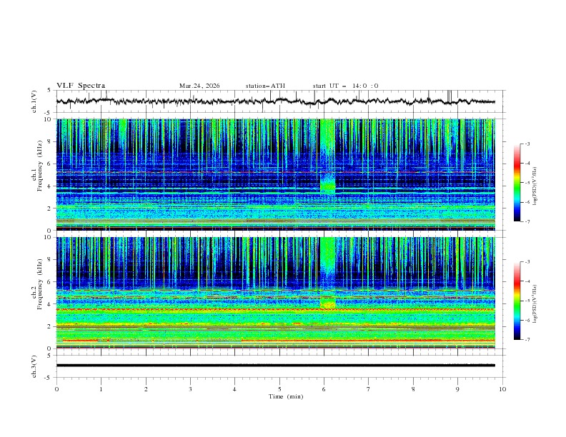
Task: Click the "1" time axis tick label
Action: (x=101, y=389)
